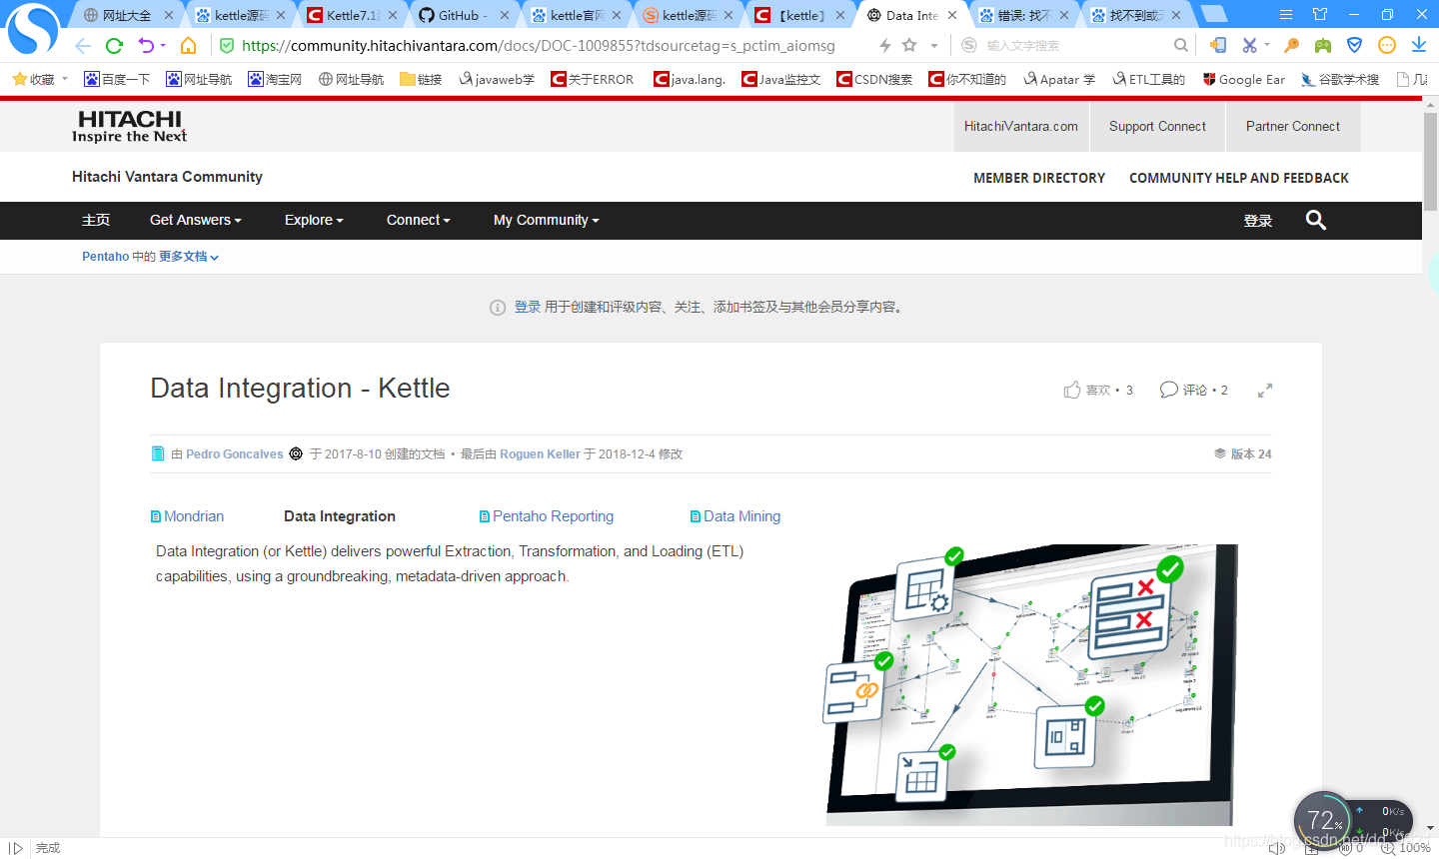Open COMMUNITY HELP AND FEEDBACK link
The height and width of the screenshot is (859, 1439).
pos(1239,178)
